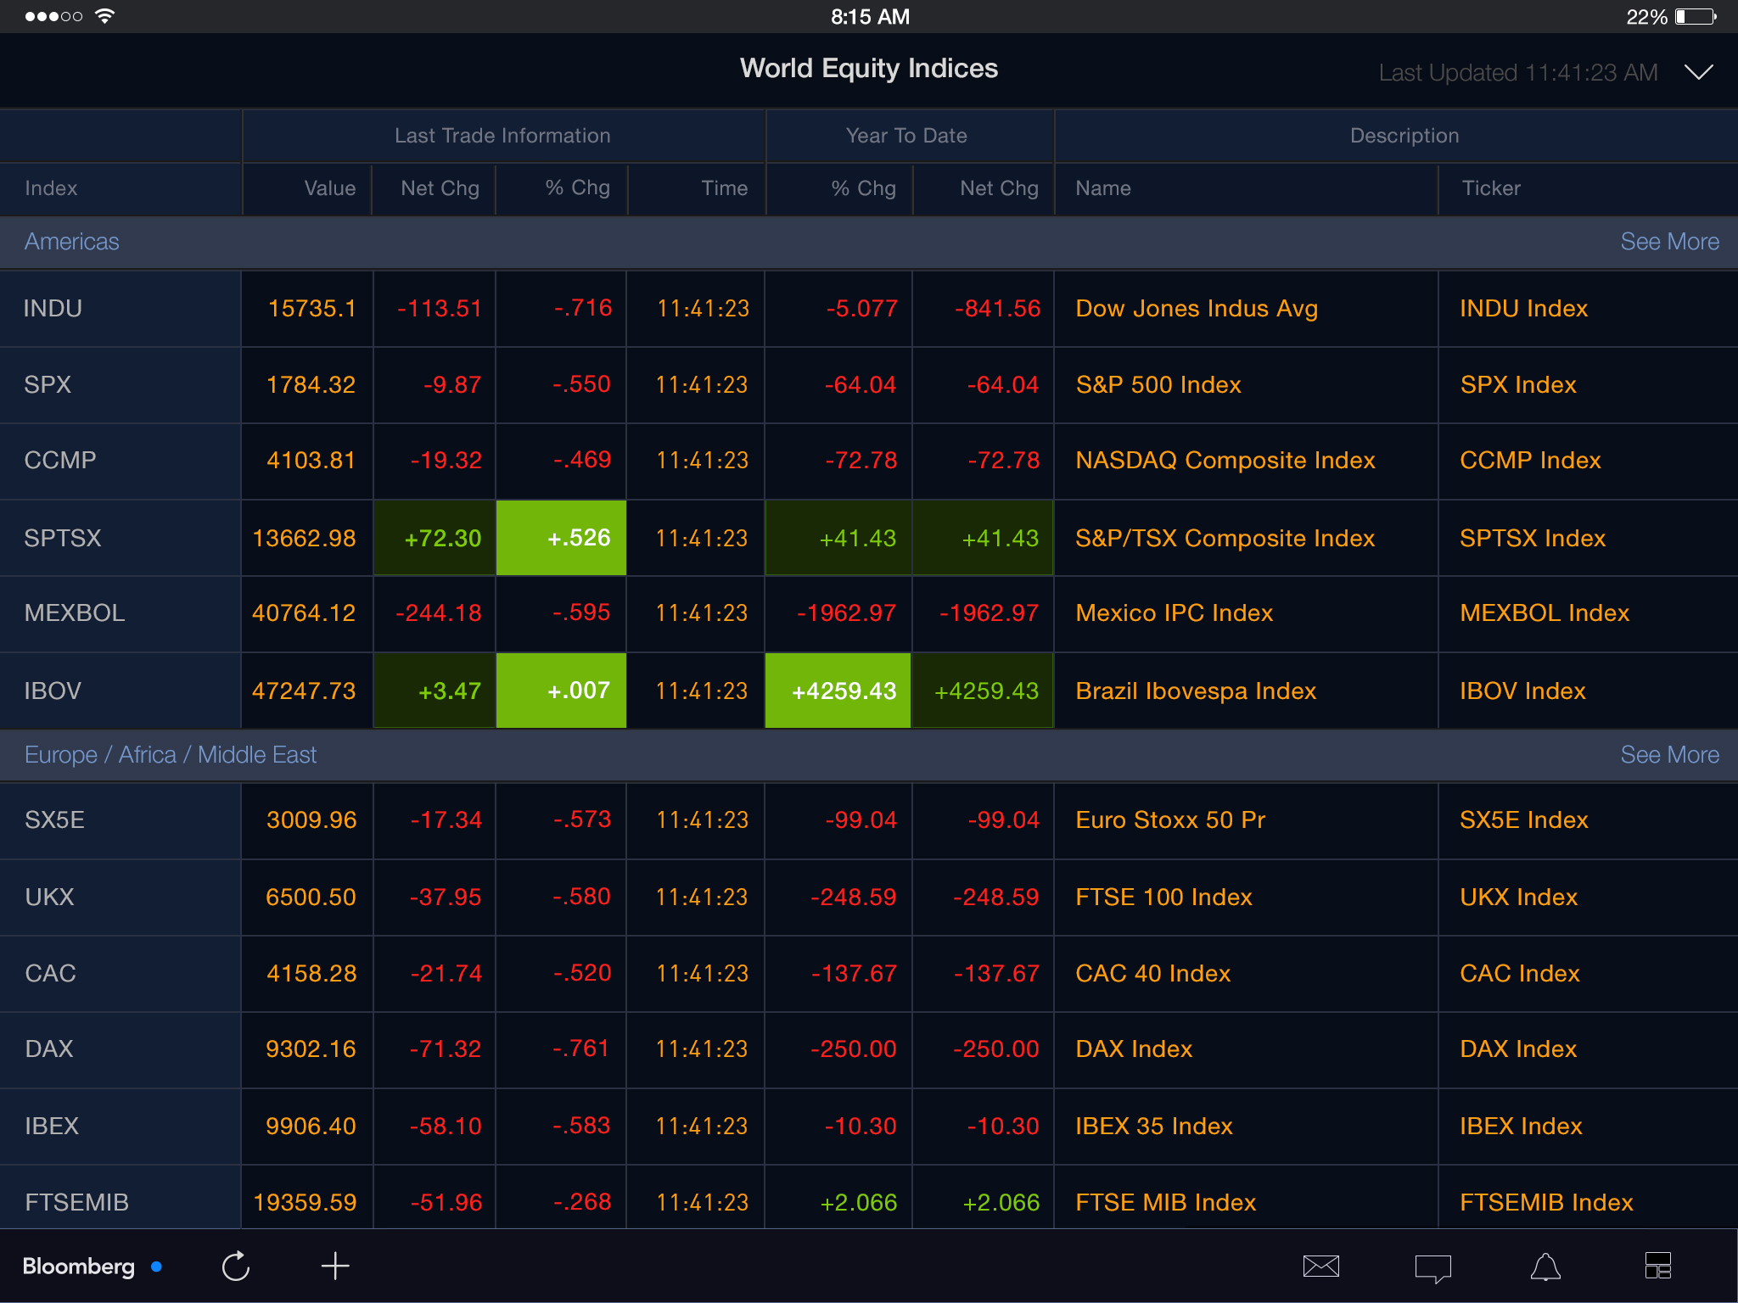This screenshot has width=1738, height=1303.
Task: Select the IBEX index row label
Action: (52, 1127)
